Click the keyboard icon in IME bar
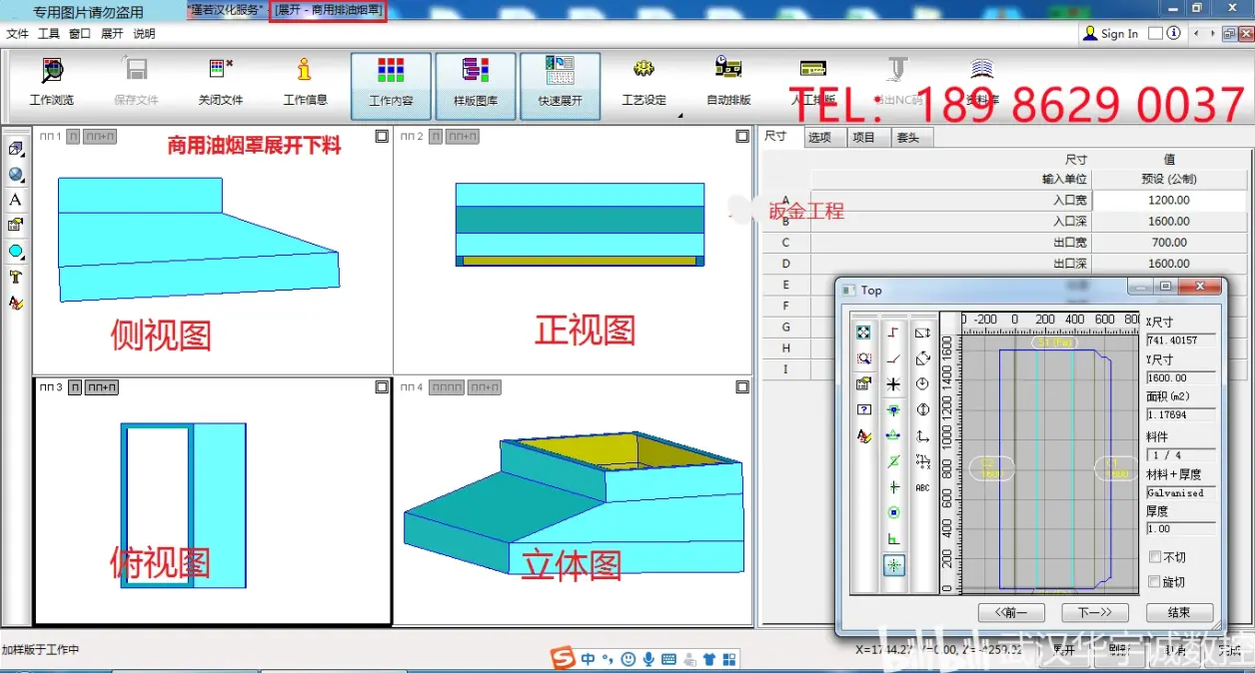 coord(668,659)
